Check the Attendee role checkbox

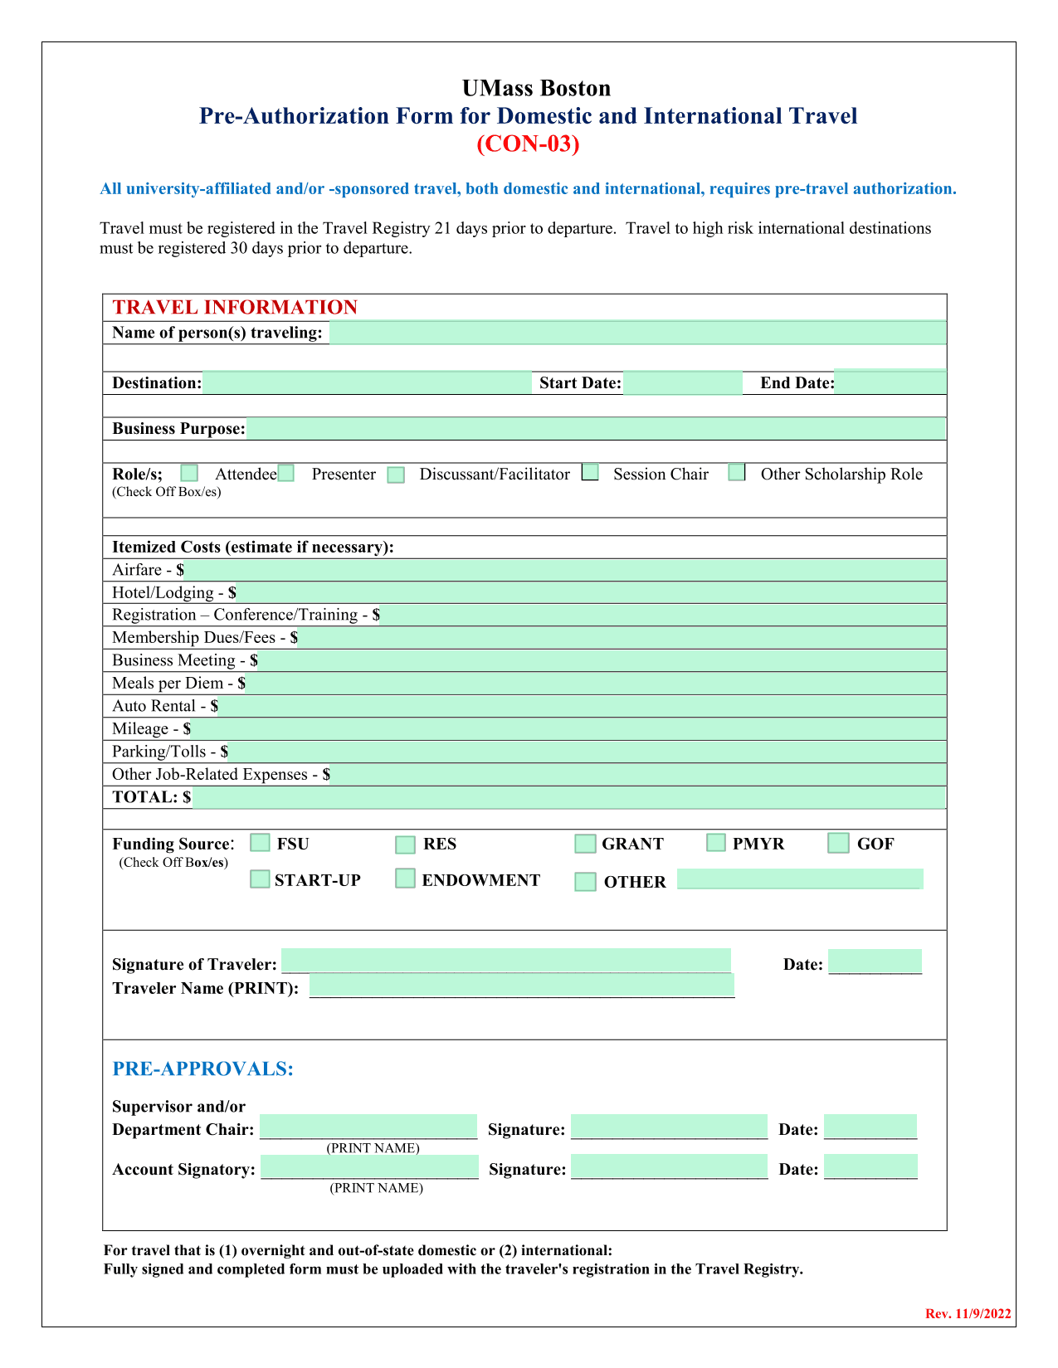point(189,473)
